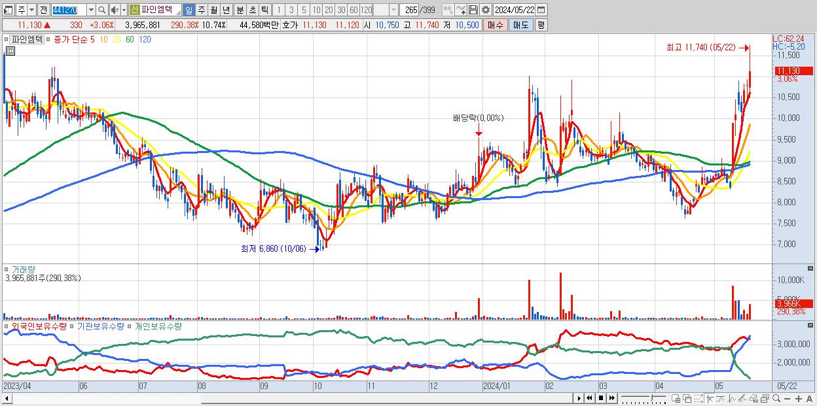Click the candlestick chart type icon
The image size is (817, 406).
click(x=448, y=10)
